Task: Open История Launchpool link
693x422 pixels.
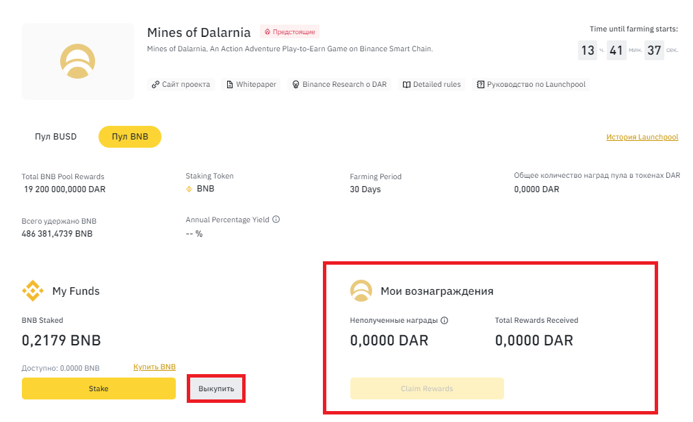Action: click(x=642, y=137)
